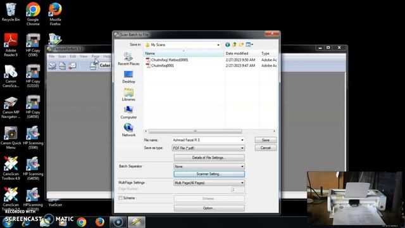The height and width of the screenshot is (228, 405).
Task: Open Scan menu in CapturePerfect window
Action: coord(62,56)
